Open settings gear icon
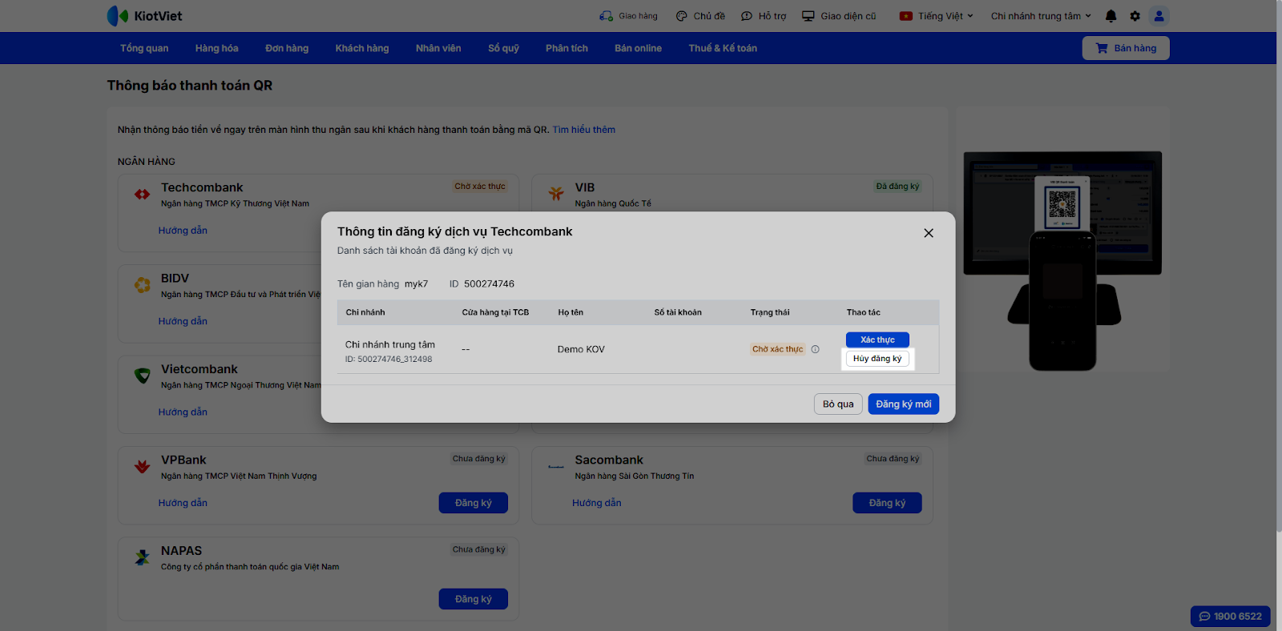The image size is (1282, 631). (x=1135, y=16)
